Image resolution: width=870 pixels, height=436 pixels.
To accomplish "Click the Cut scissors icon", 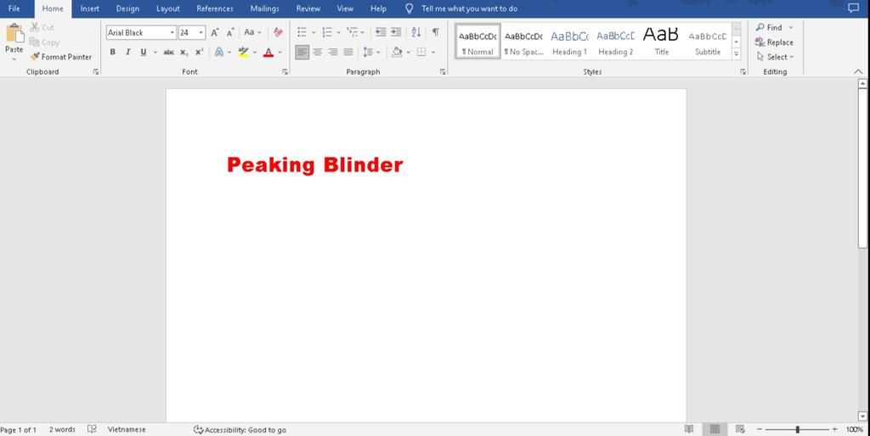I will (x=34, y=27).
